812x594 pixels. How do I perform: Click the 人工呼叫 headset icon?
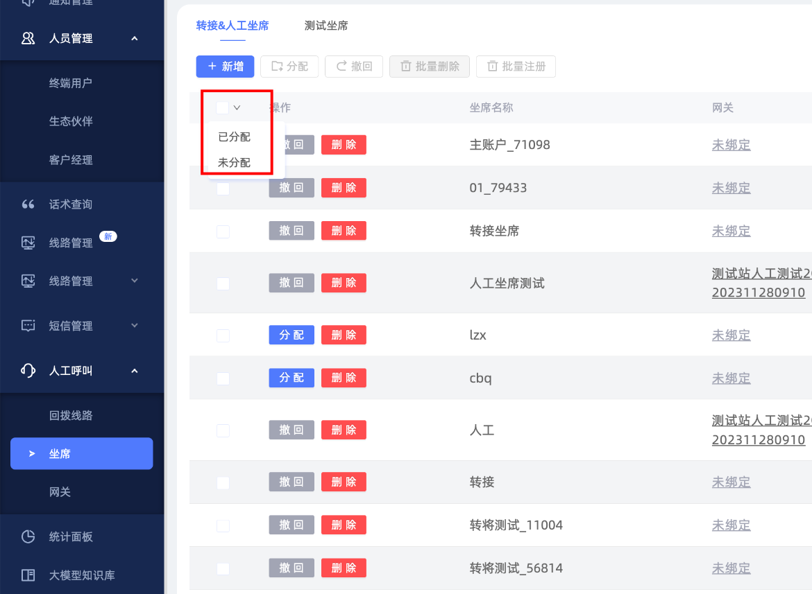[28, 371]
